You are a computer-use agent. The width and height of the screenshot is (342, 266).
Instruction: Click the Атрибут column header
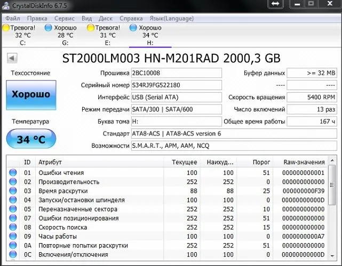[99, 162]
